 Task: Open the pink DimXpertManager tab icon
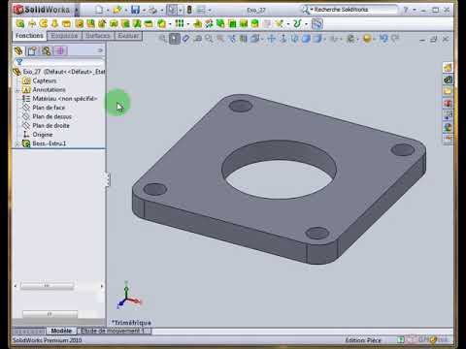(x=60, y=50)
